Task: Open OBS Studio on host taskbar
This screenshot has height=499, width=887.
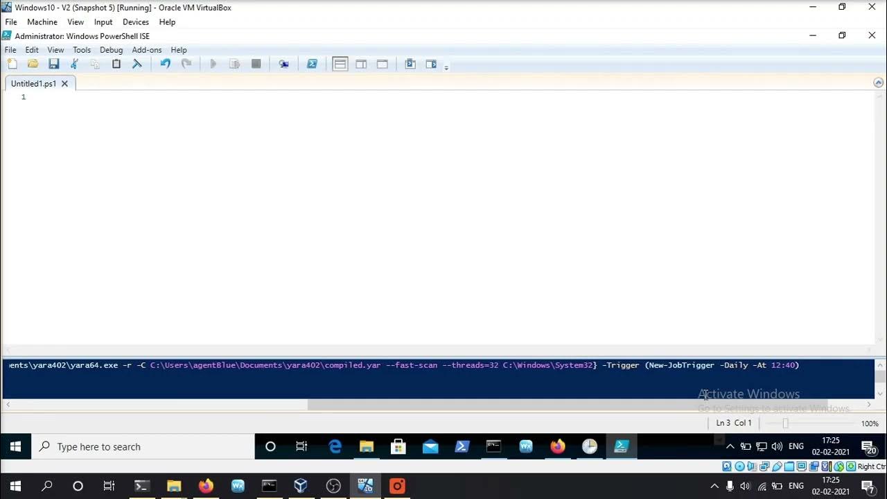Action: tap(333, 486)
